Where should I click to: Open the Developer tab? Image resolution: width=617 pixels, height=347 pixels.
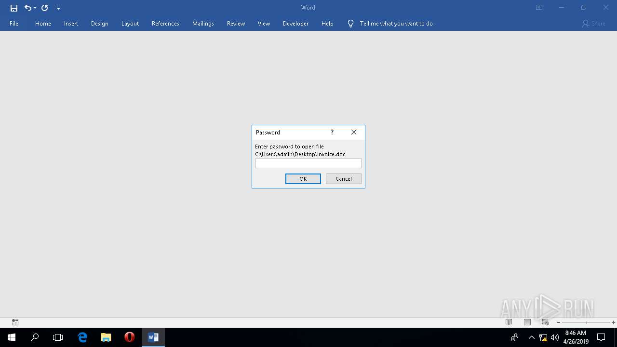[x=295, y=24]
